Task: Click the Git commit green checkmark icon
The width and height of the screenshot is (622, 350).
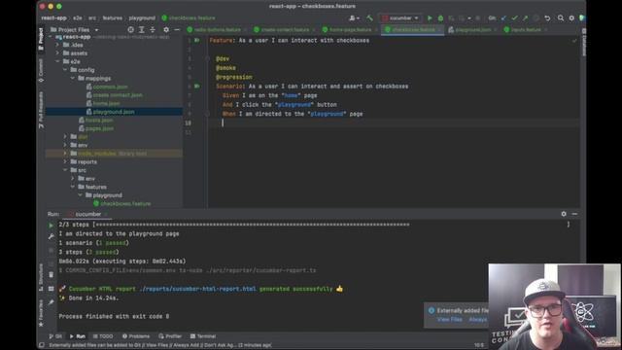Action: coord(514,17)
